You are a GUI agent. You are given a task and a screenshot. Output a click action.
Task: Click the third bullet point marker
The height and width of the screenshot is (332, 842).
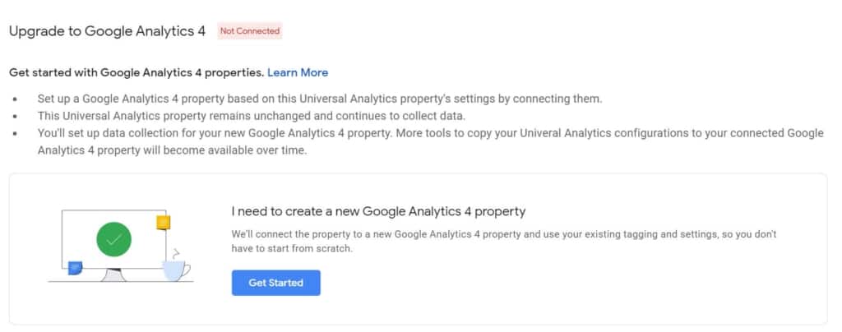pos(15,133)
